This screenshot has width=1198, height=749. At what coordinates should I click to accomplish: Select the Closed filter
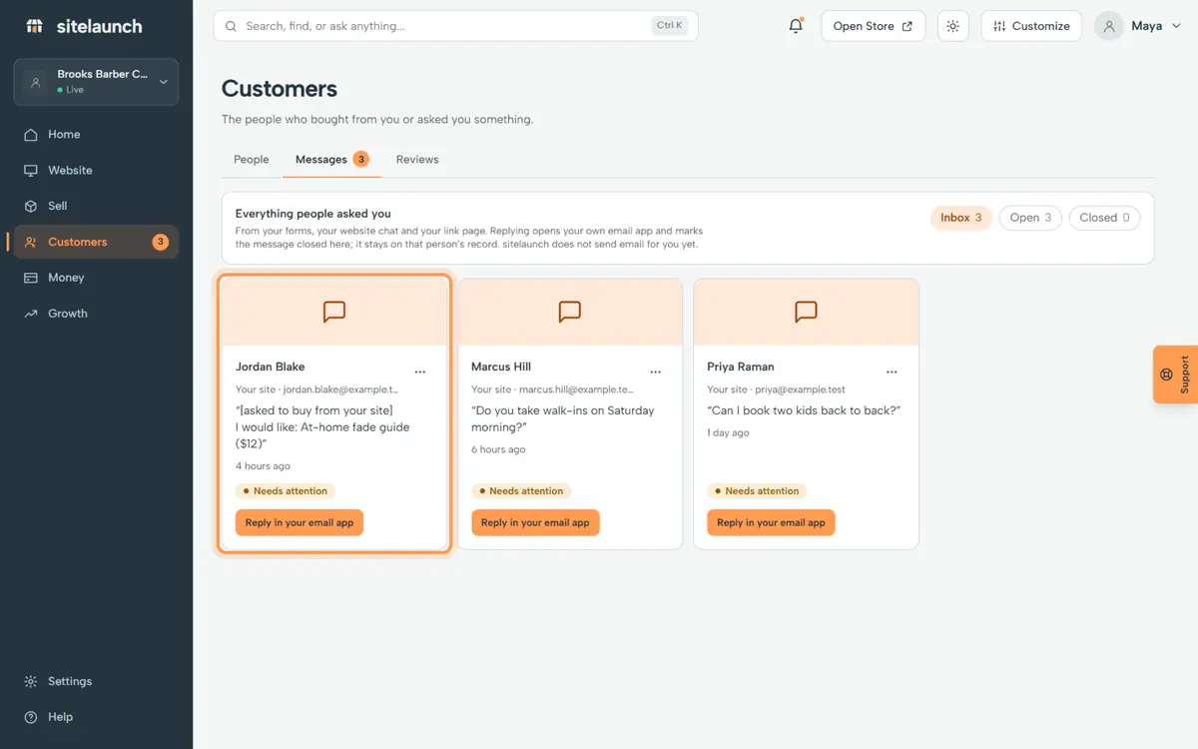pyautogui.click(x=1104, y=218)
